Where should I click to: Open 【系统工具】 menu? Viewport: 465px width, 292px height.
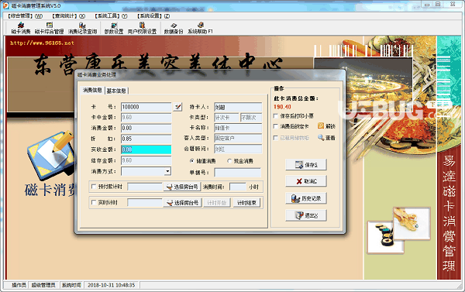[x=111, y=16]
